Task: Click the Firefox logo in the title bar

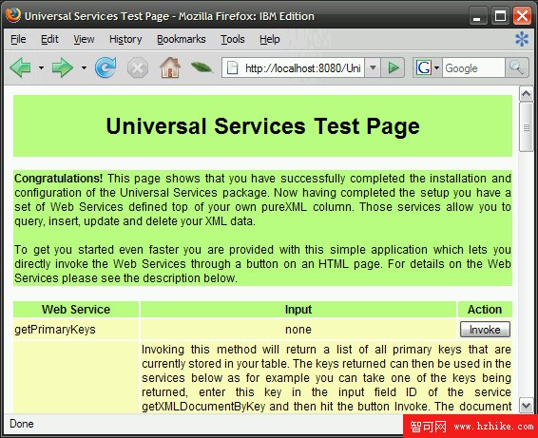Action: [13, 15]
